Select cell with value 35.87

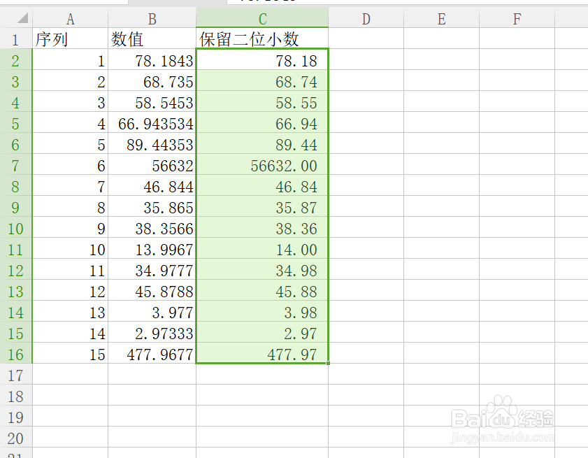[x=262, y=206]
